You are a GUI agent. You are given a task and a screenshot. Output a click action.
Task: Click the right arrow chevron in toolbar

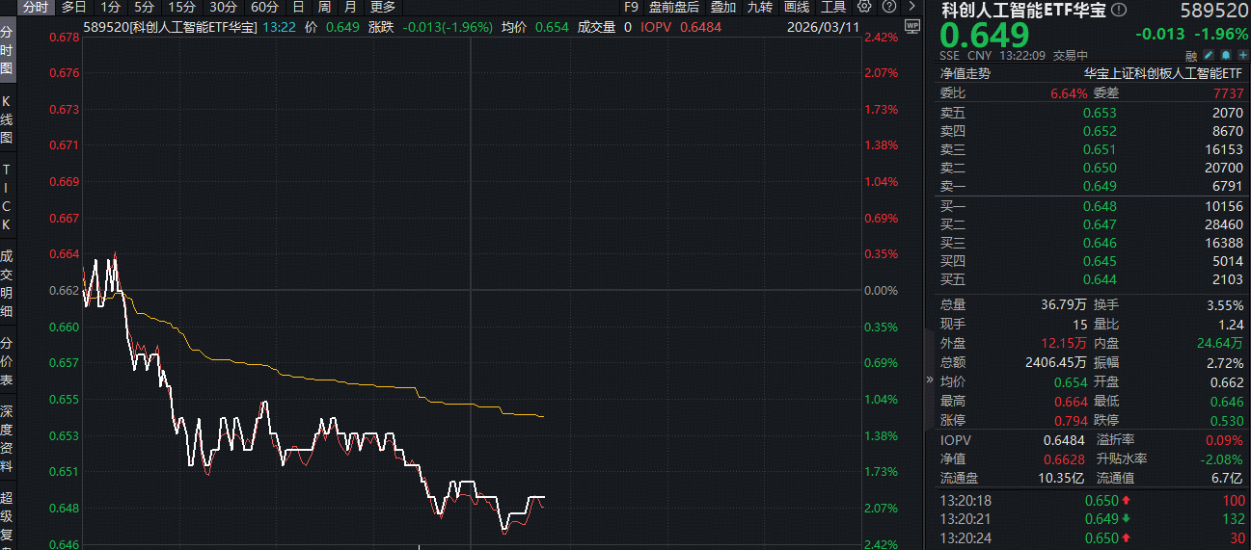[911, 7]
